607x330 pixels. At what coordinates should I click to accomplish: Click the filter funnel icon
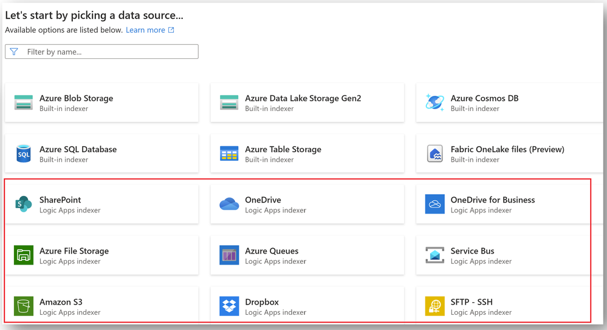tap(14, 52)
